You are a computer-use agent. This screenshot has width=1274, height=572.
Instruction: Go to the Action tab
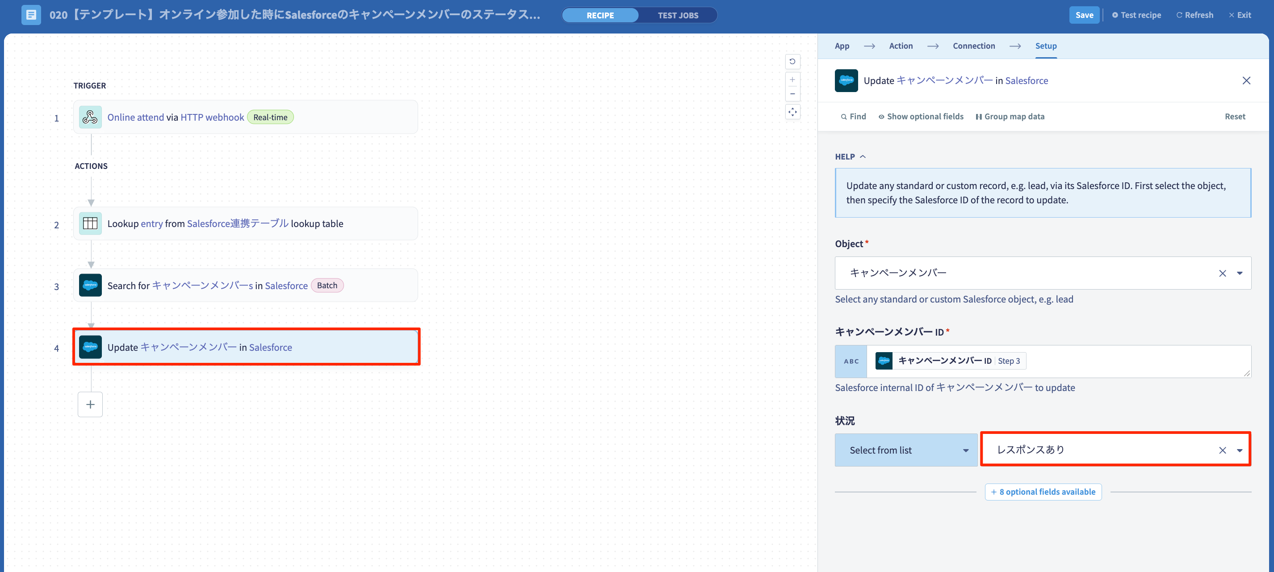(901, 46)
